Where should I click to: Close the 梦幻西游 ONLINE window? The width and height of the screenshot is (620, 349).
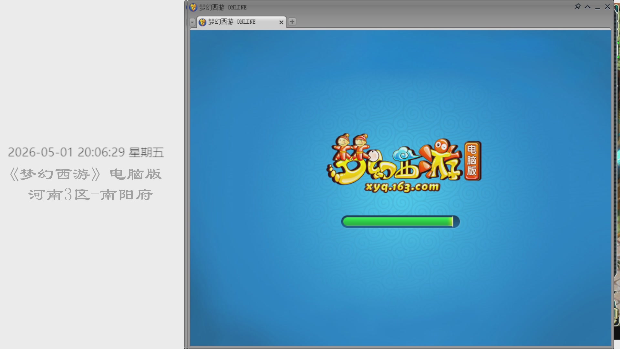(x=607, y=7)
